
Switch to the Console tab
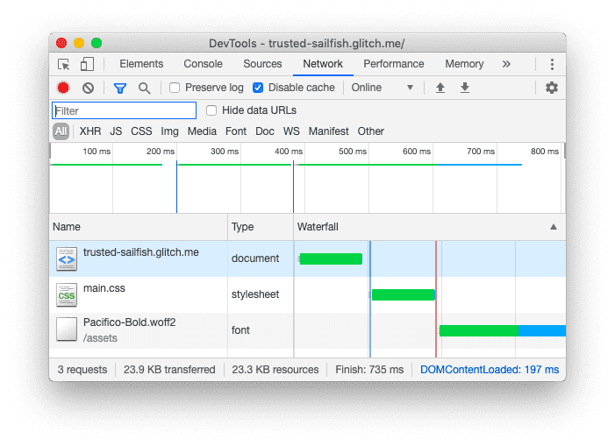203,64
